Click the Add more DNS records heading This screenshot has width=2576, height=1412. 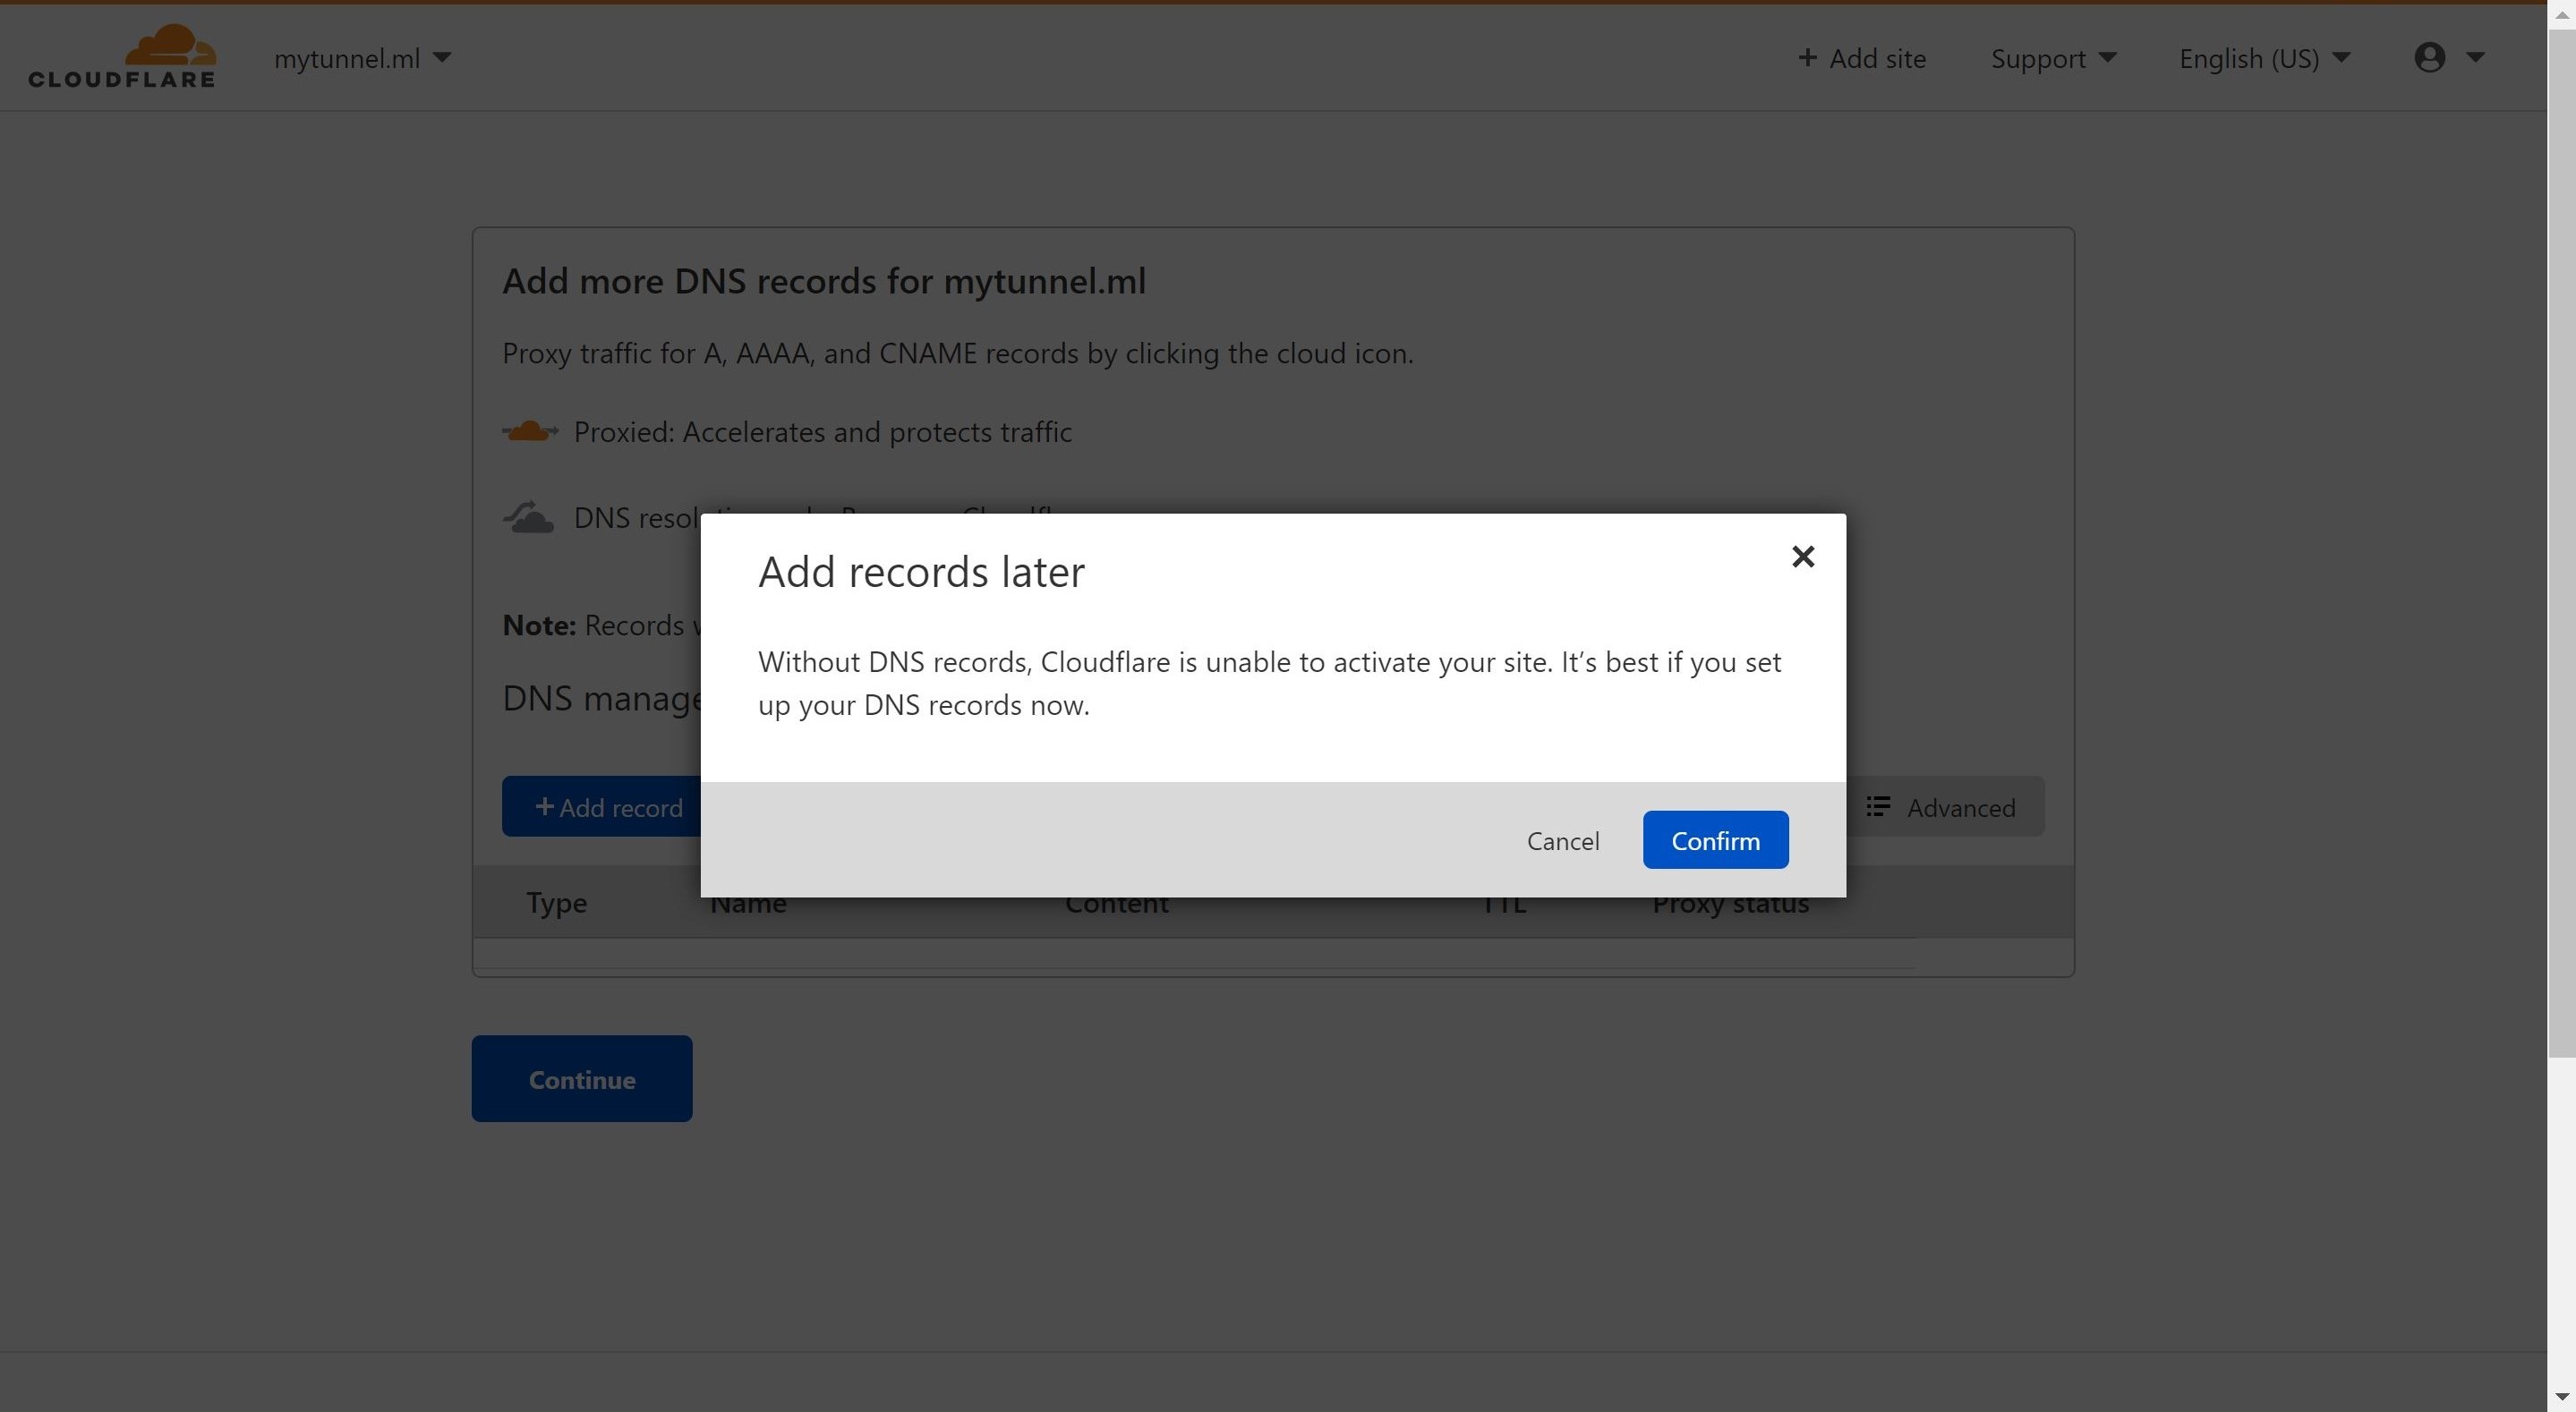click(824, 282)
